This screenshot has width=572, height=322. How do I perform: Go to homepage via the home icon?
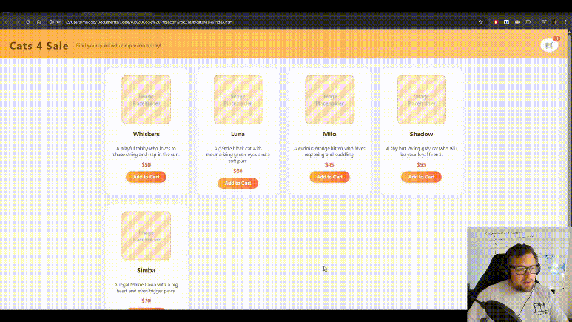coord(39,22)
